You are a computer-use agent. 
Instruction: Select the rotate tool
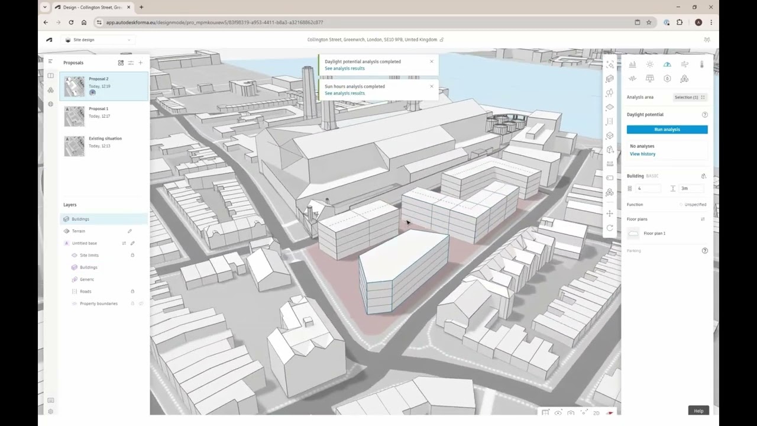pyautogui.click(x=610, y=228)
